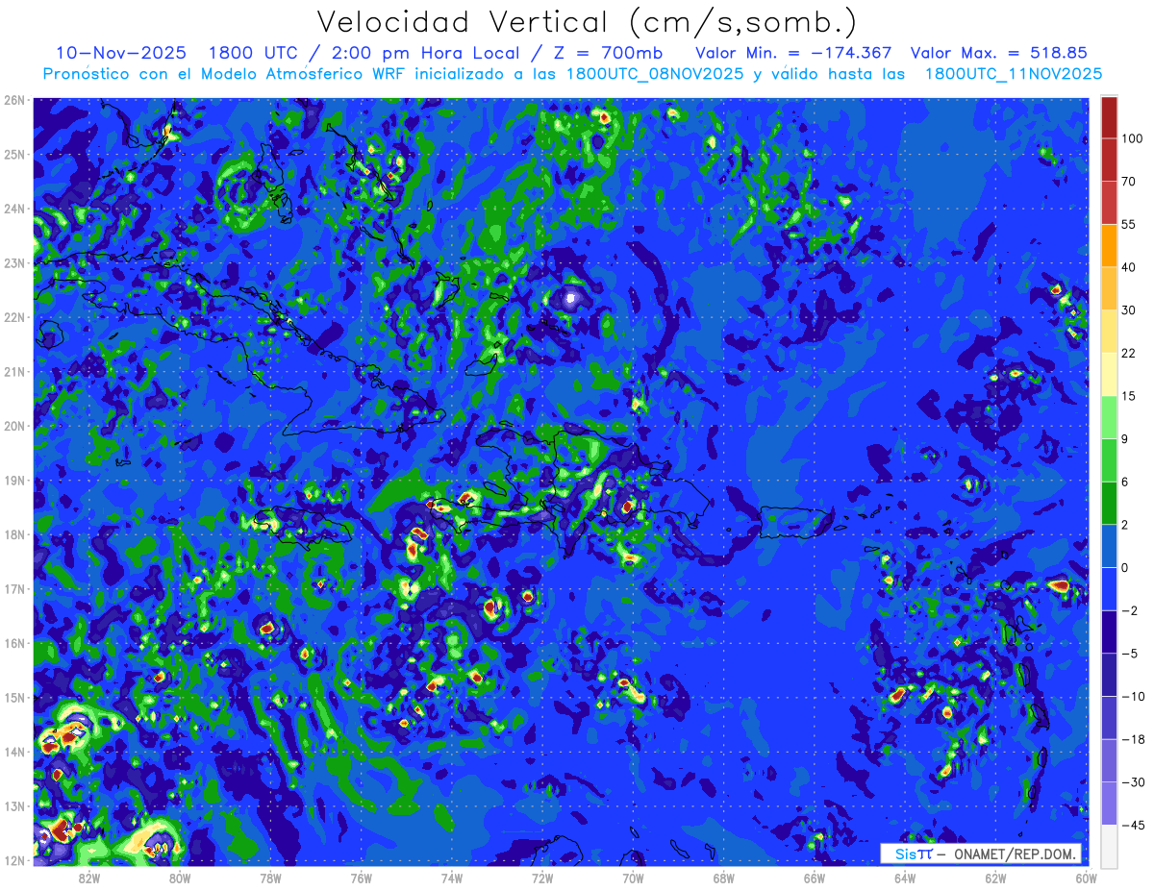Click the '74W' longitude label
Viewport: 1154px width, 891px height.
pyautogui.click(x=451, y=878)
